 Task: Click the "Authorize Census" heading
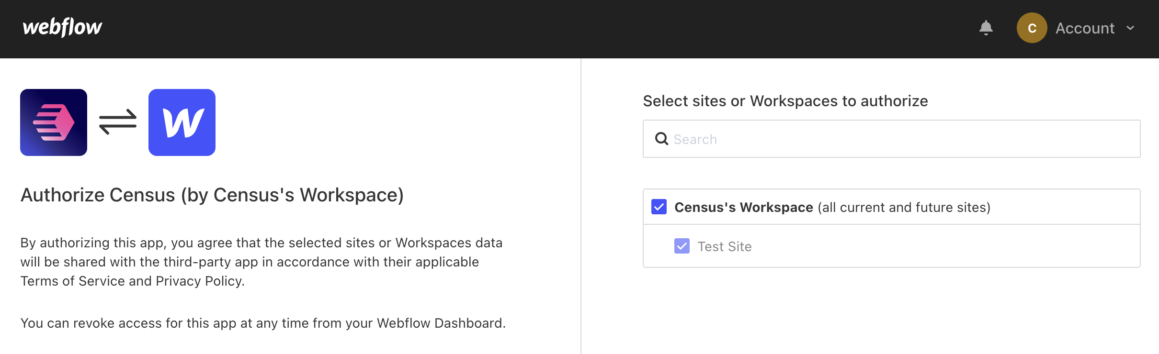click(212, 195)
